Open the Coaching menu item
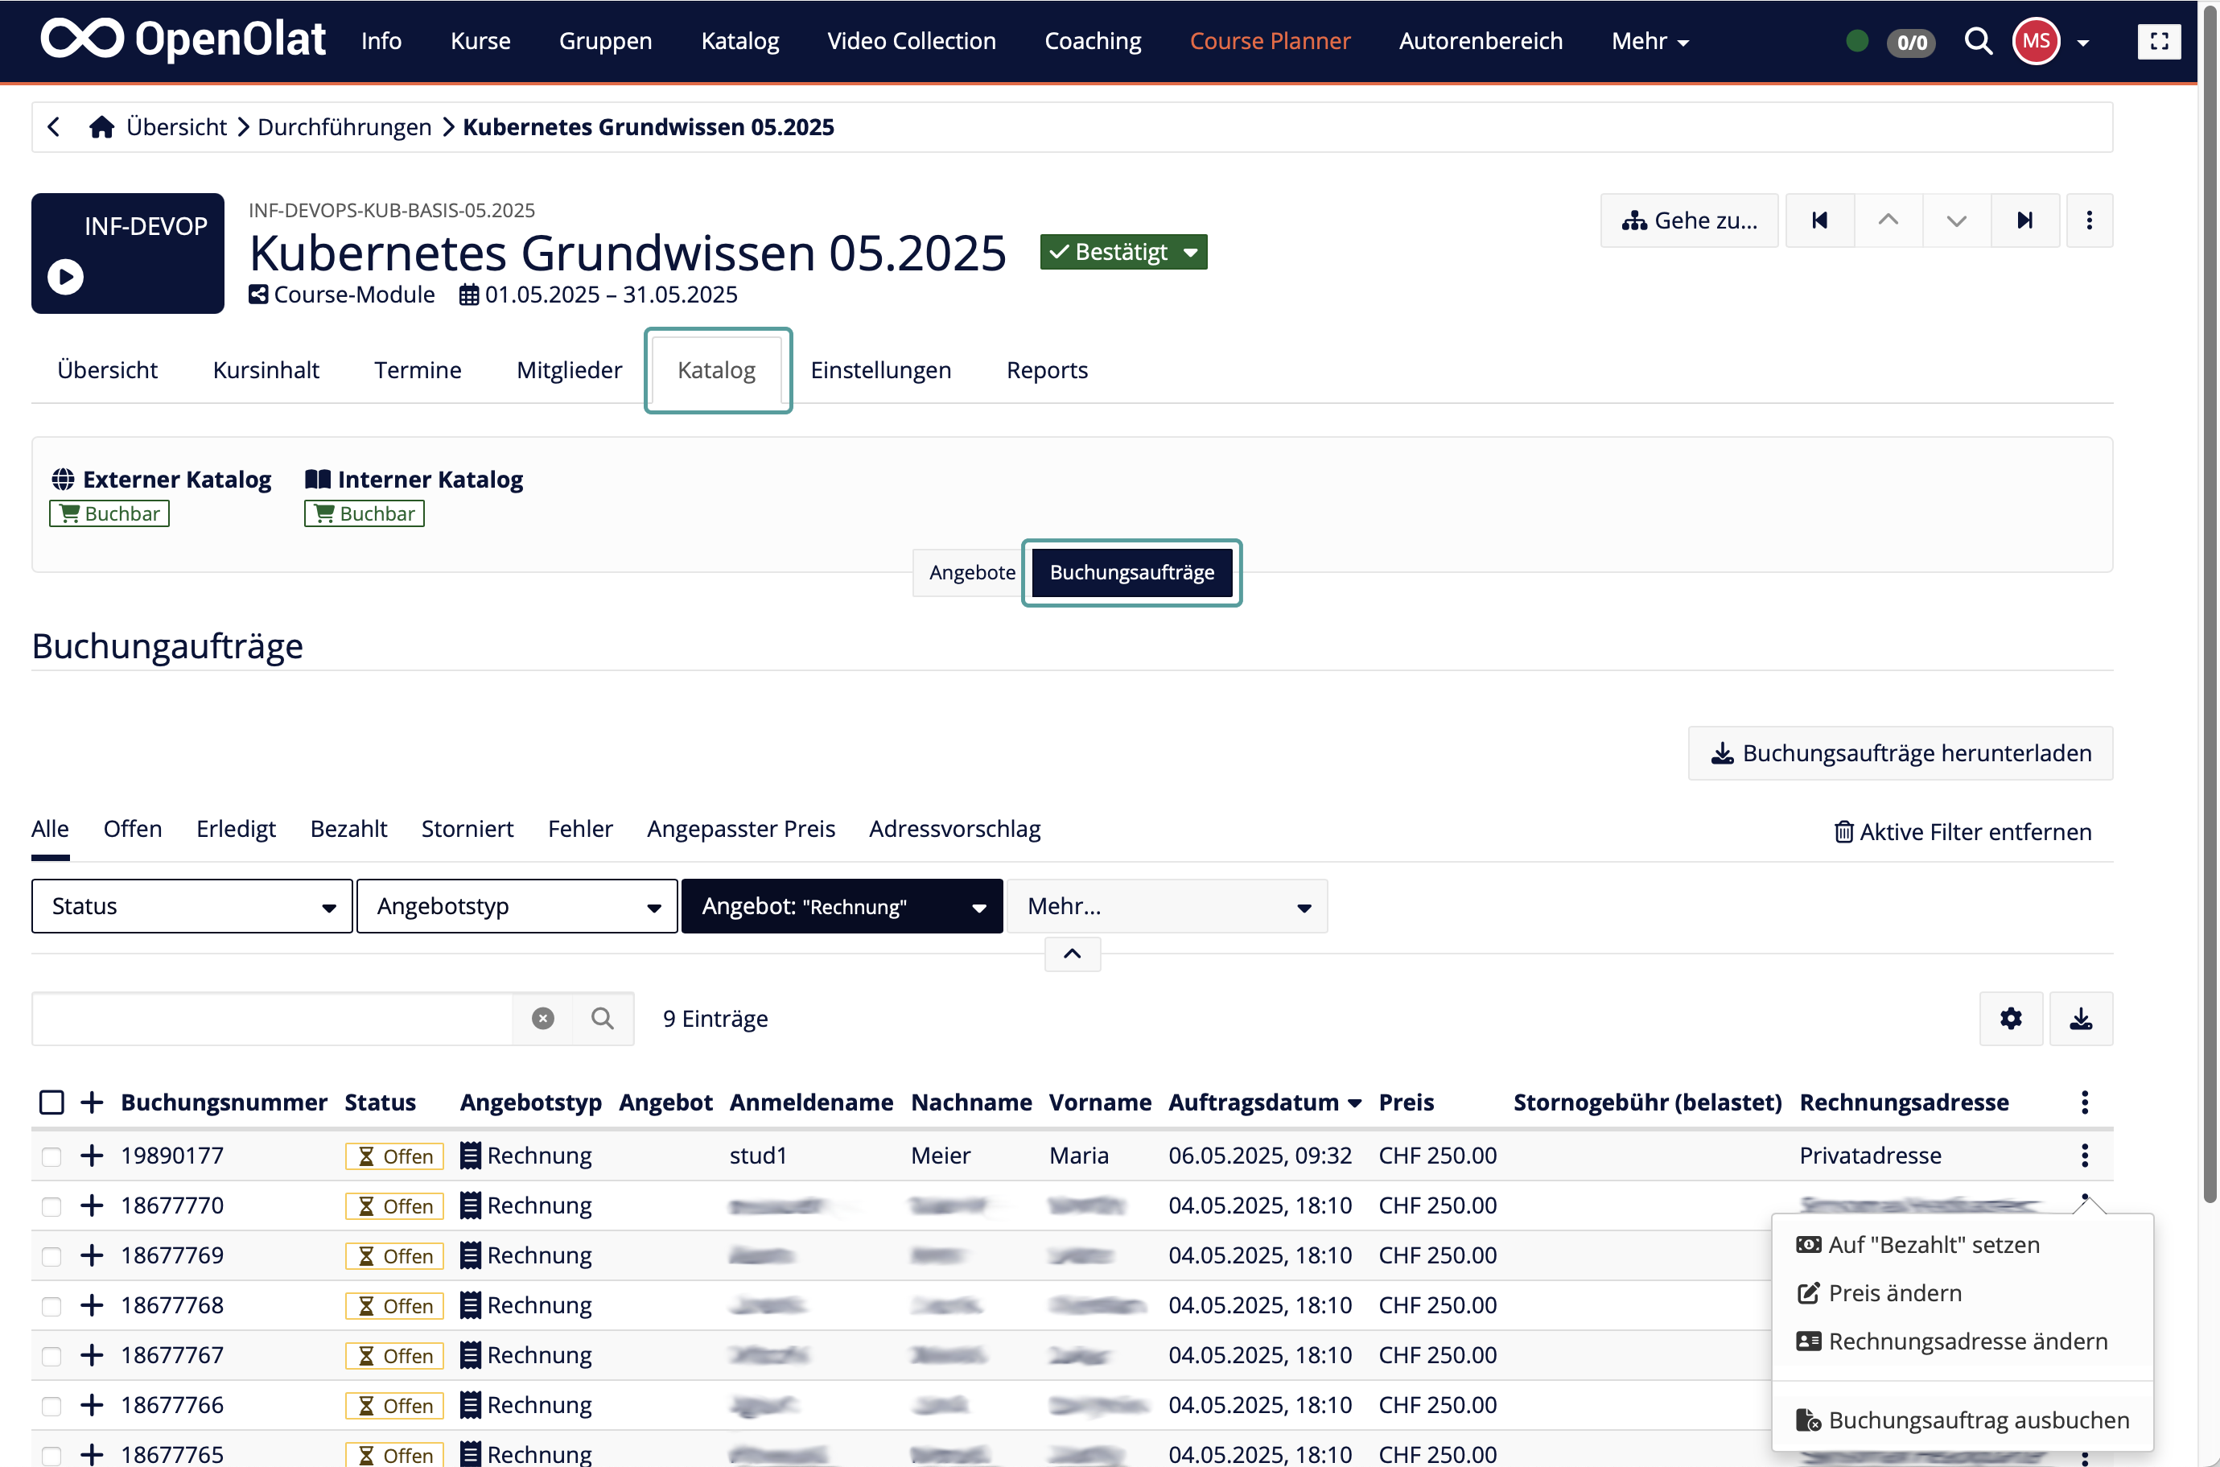The width and height of the screenshot is (2220, 1467). 1093,41
